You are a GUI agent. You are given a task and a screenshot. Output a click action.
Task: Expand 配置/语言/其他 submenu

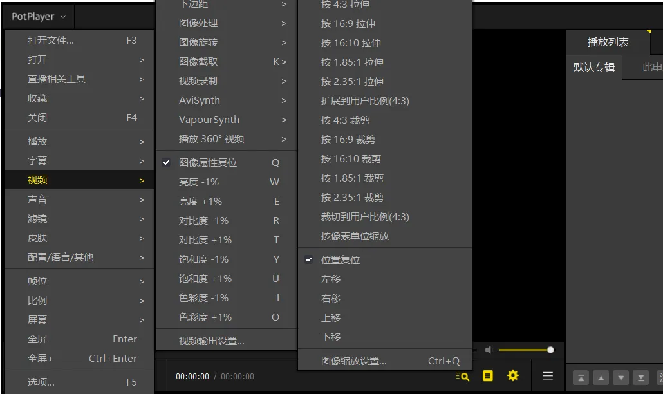click(79, 258)
